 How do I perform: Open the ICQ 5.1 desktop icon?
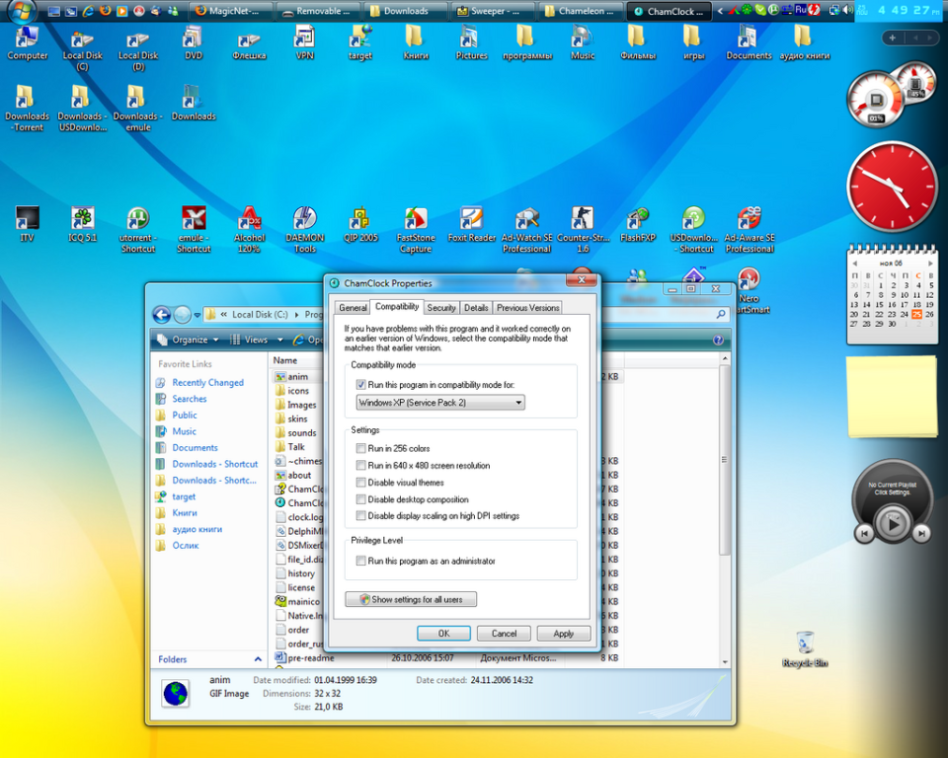point(82,224)
